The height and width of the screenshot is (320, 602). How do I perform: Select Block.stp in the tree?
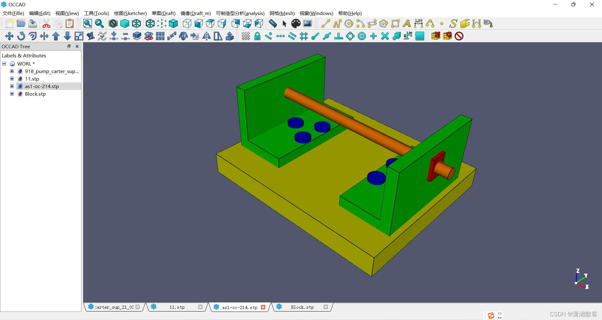(35, 94)
